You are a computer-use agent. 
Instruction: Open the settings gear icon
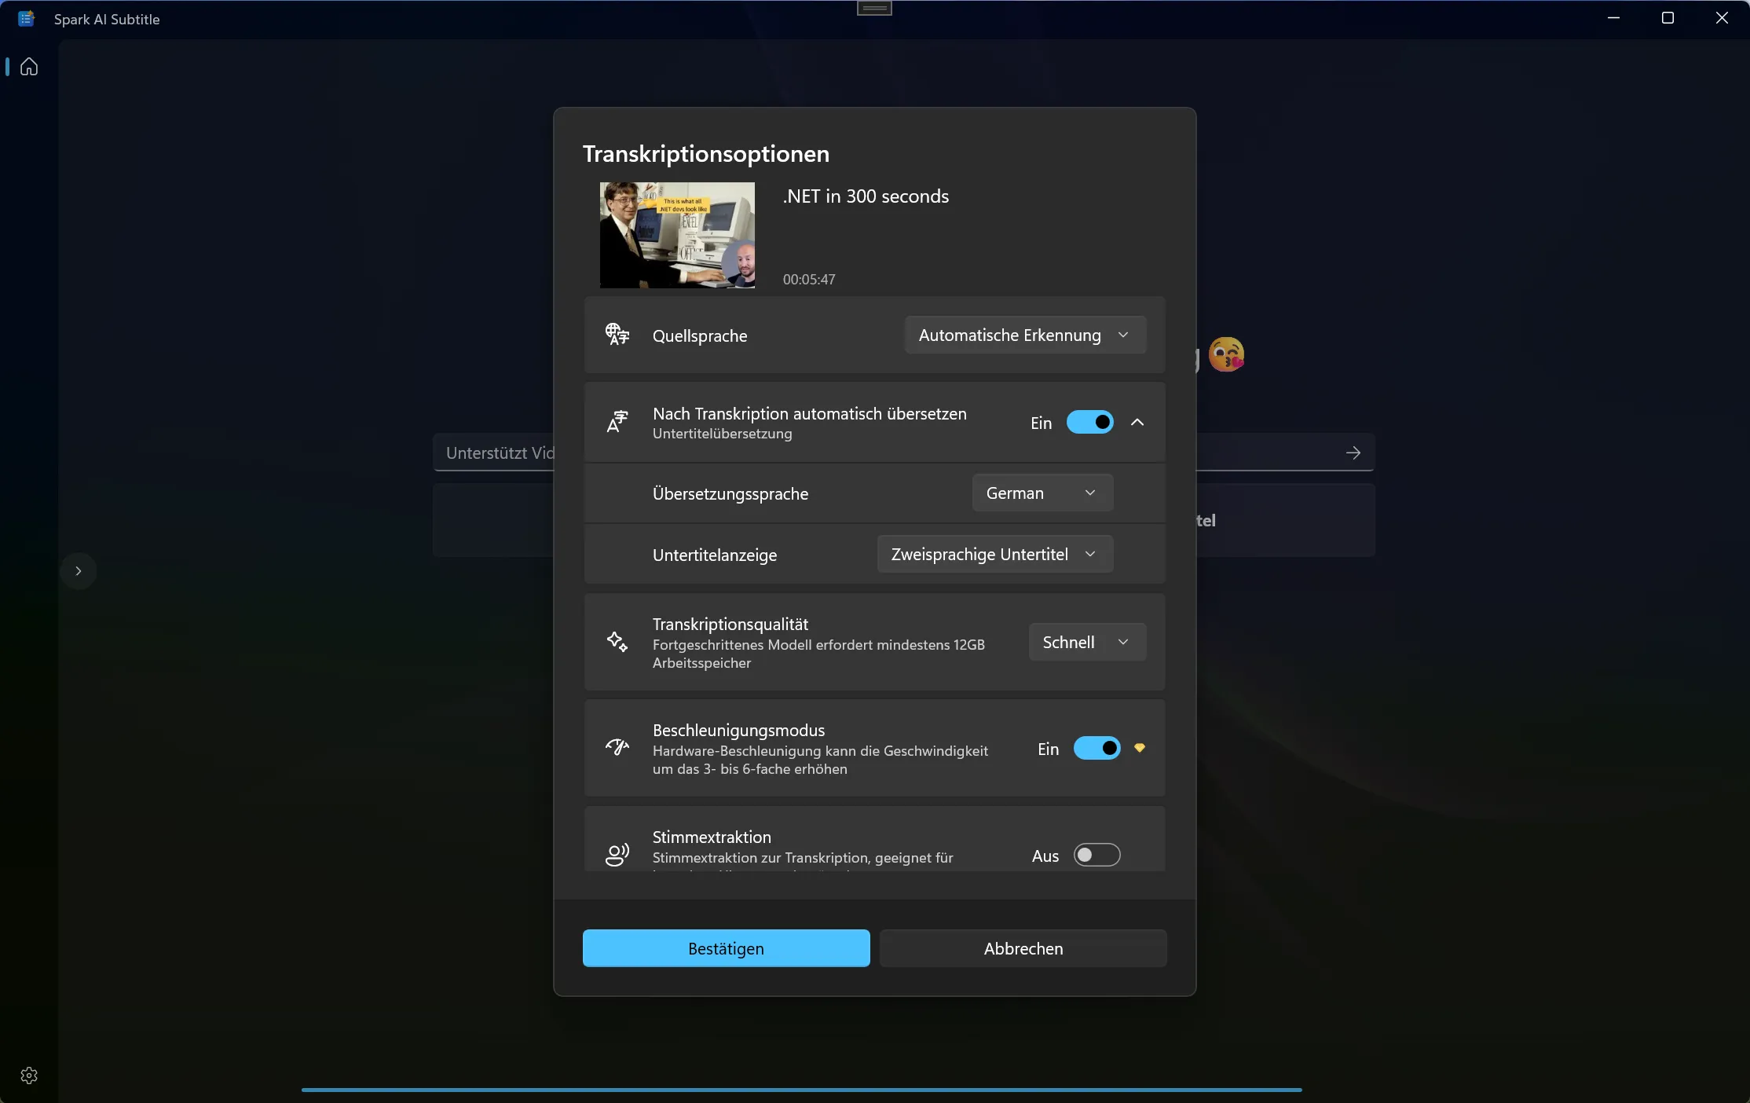point(29,1076)
